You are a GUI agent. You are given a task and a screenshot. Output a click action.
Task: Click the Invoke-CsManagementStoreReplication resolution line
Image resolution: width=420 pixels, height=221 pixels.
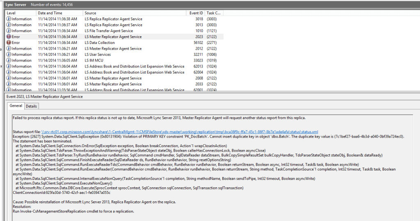pos(73,211)
